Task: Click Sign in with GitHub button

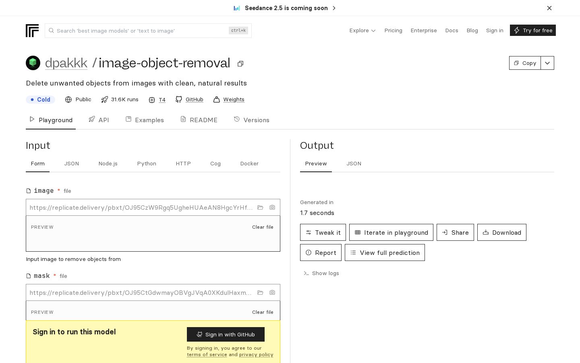Action: 226,334
